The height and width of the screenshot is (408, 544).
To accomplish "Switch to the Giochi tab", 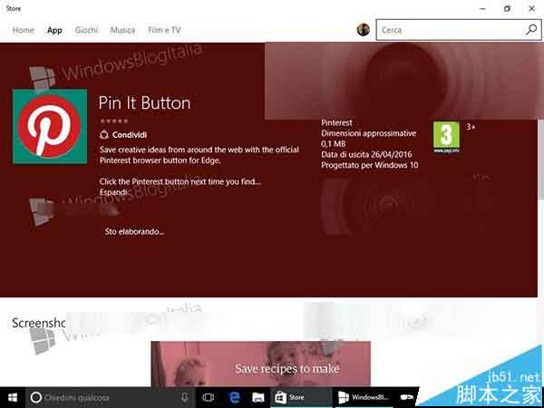I will point(86,30).
